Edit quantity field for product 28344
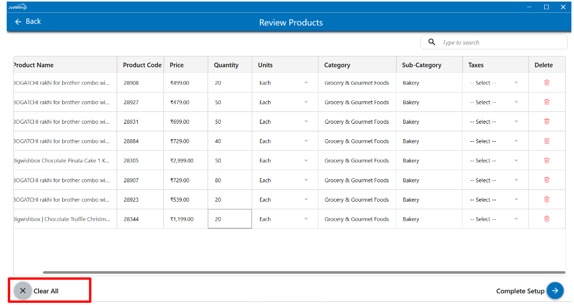This screenshot has height=305, width=574. point(229,219)
